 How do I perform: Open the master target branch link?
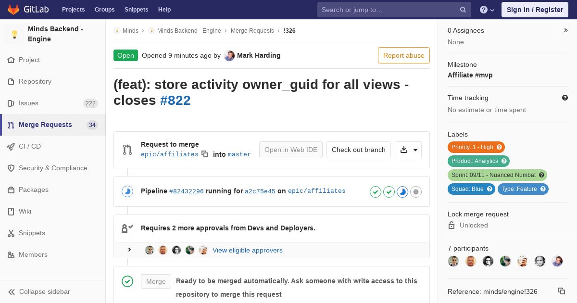pos(239,154)
